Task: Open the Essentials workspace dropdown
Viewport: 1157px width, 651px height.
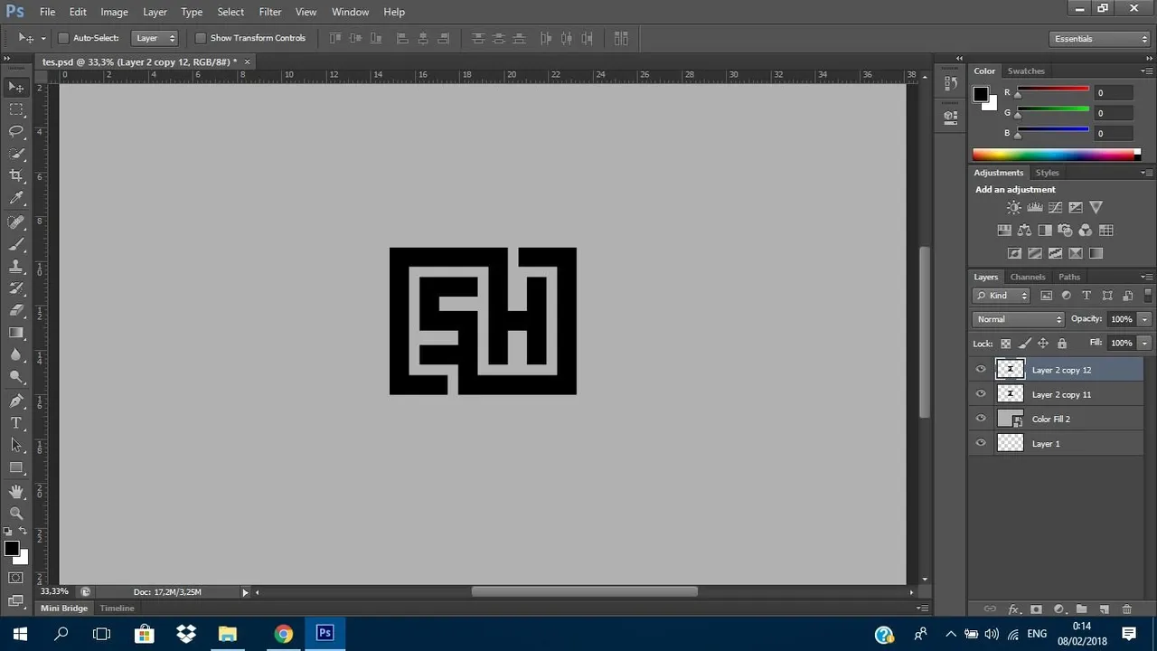Action: click(1100, 39)
